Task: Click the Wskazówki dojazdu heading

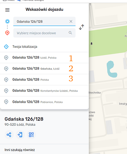Action: coord(44,10)
